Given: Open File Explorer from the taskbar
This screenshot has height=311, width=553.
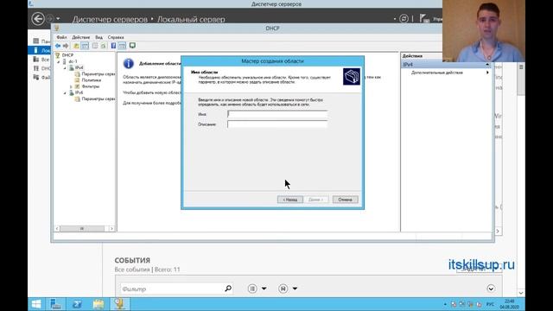Looking at the screenshot, I should (99, 304).
